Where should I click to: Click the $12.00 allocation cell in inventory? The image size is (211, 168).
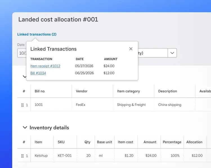tap(195, 156)
